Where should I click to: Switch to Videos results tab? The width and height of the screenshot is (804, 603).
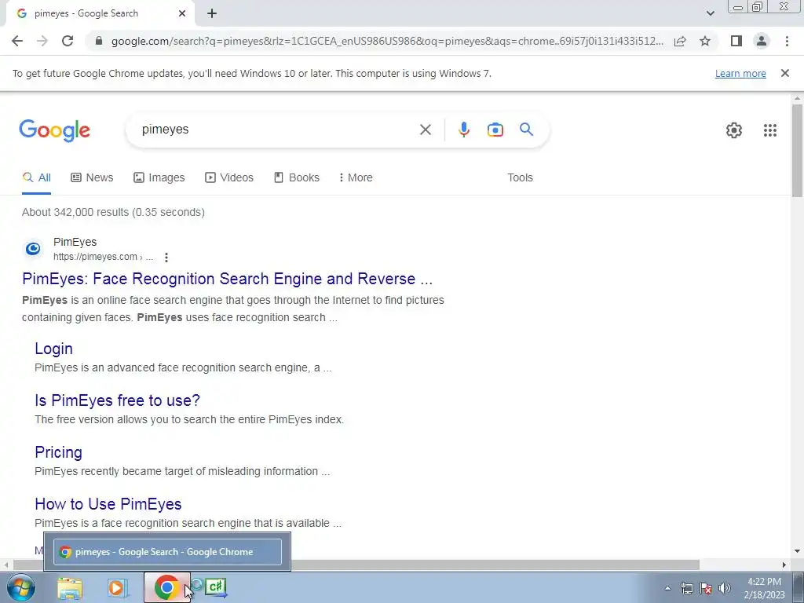point(229,177)
